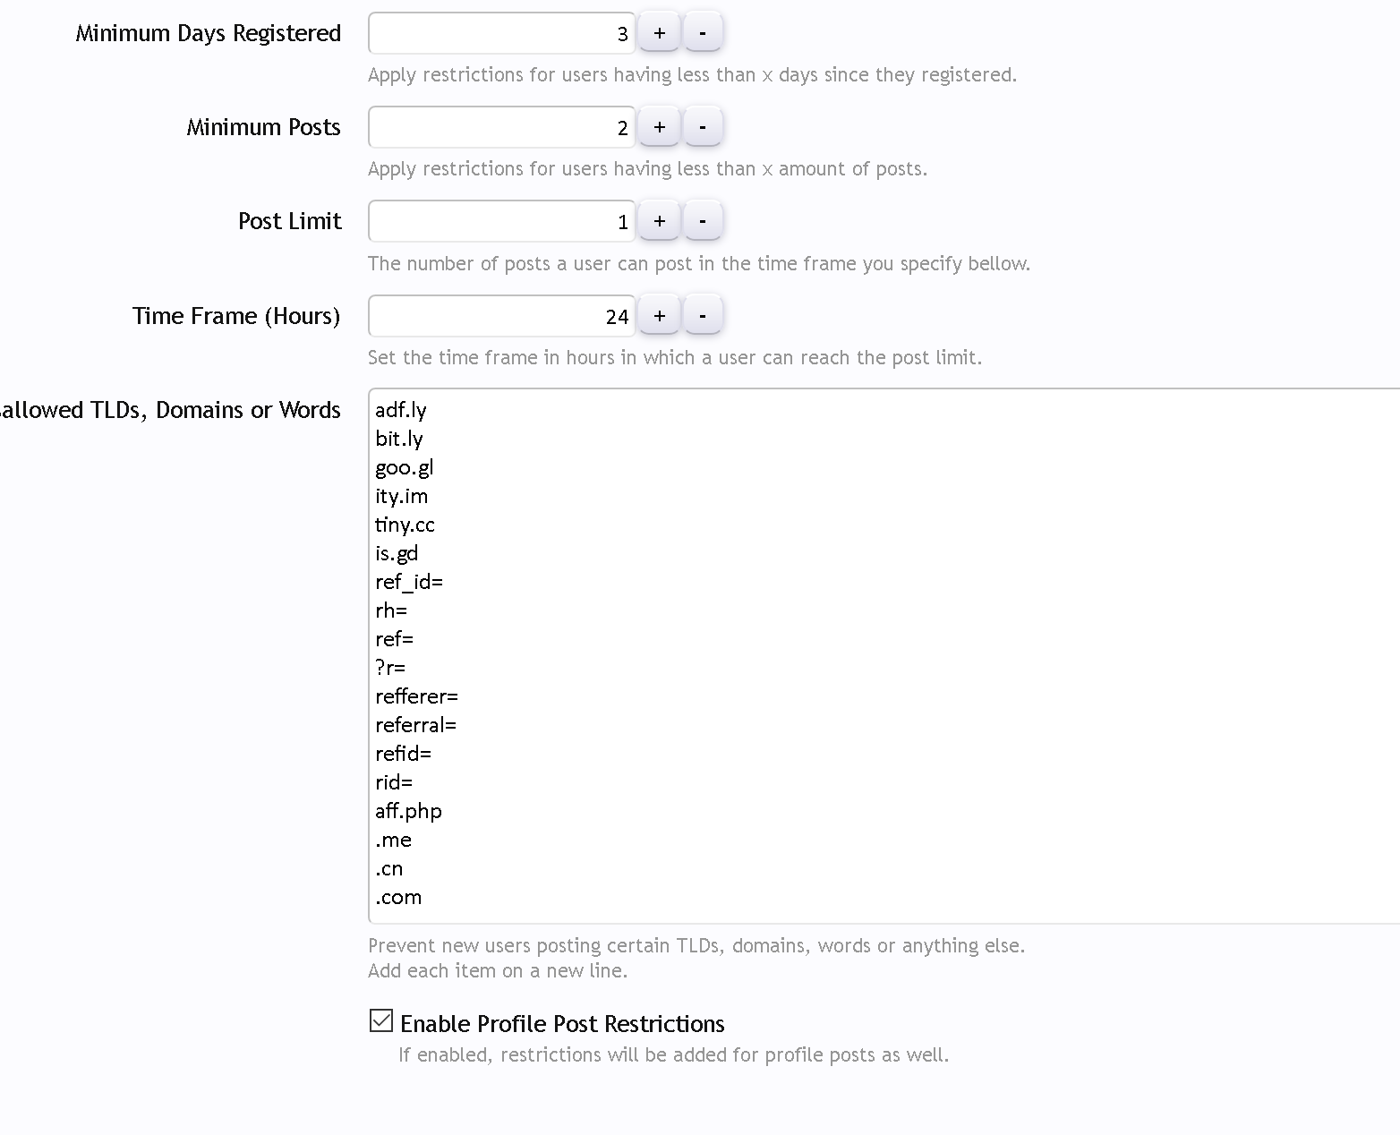This screenshot has width=1400, height=1135.
Task: Click into the Post Limit field
Action: (x=501, y=222)
